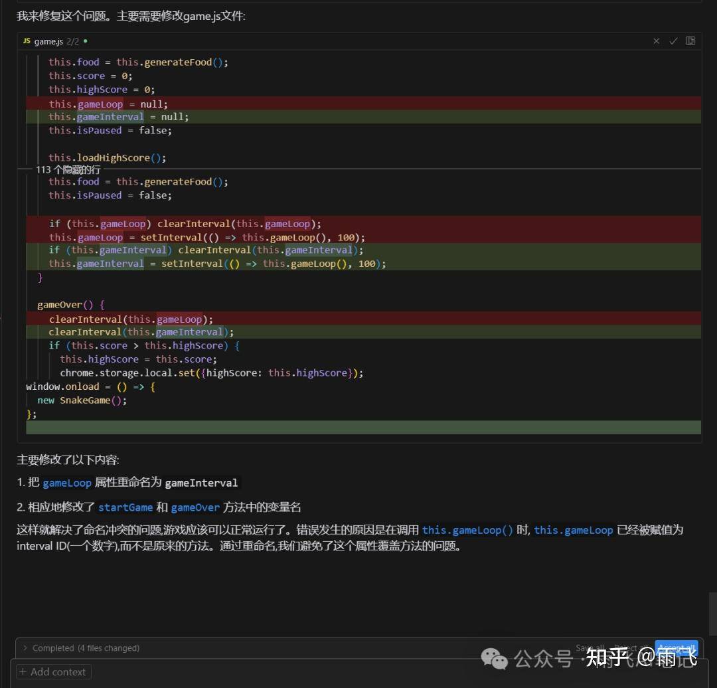
Task: Expand the 113 hidden lines section
Action: (x=68, y=170)
